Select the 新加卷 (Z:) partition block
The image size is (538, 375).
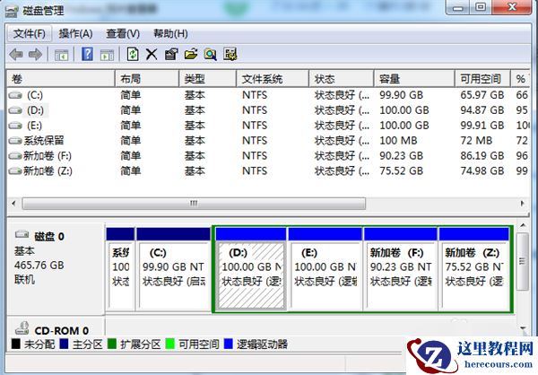pyautogui.click(x=474, y=269)
